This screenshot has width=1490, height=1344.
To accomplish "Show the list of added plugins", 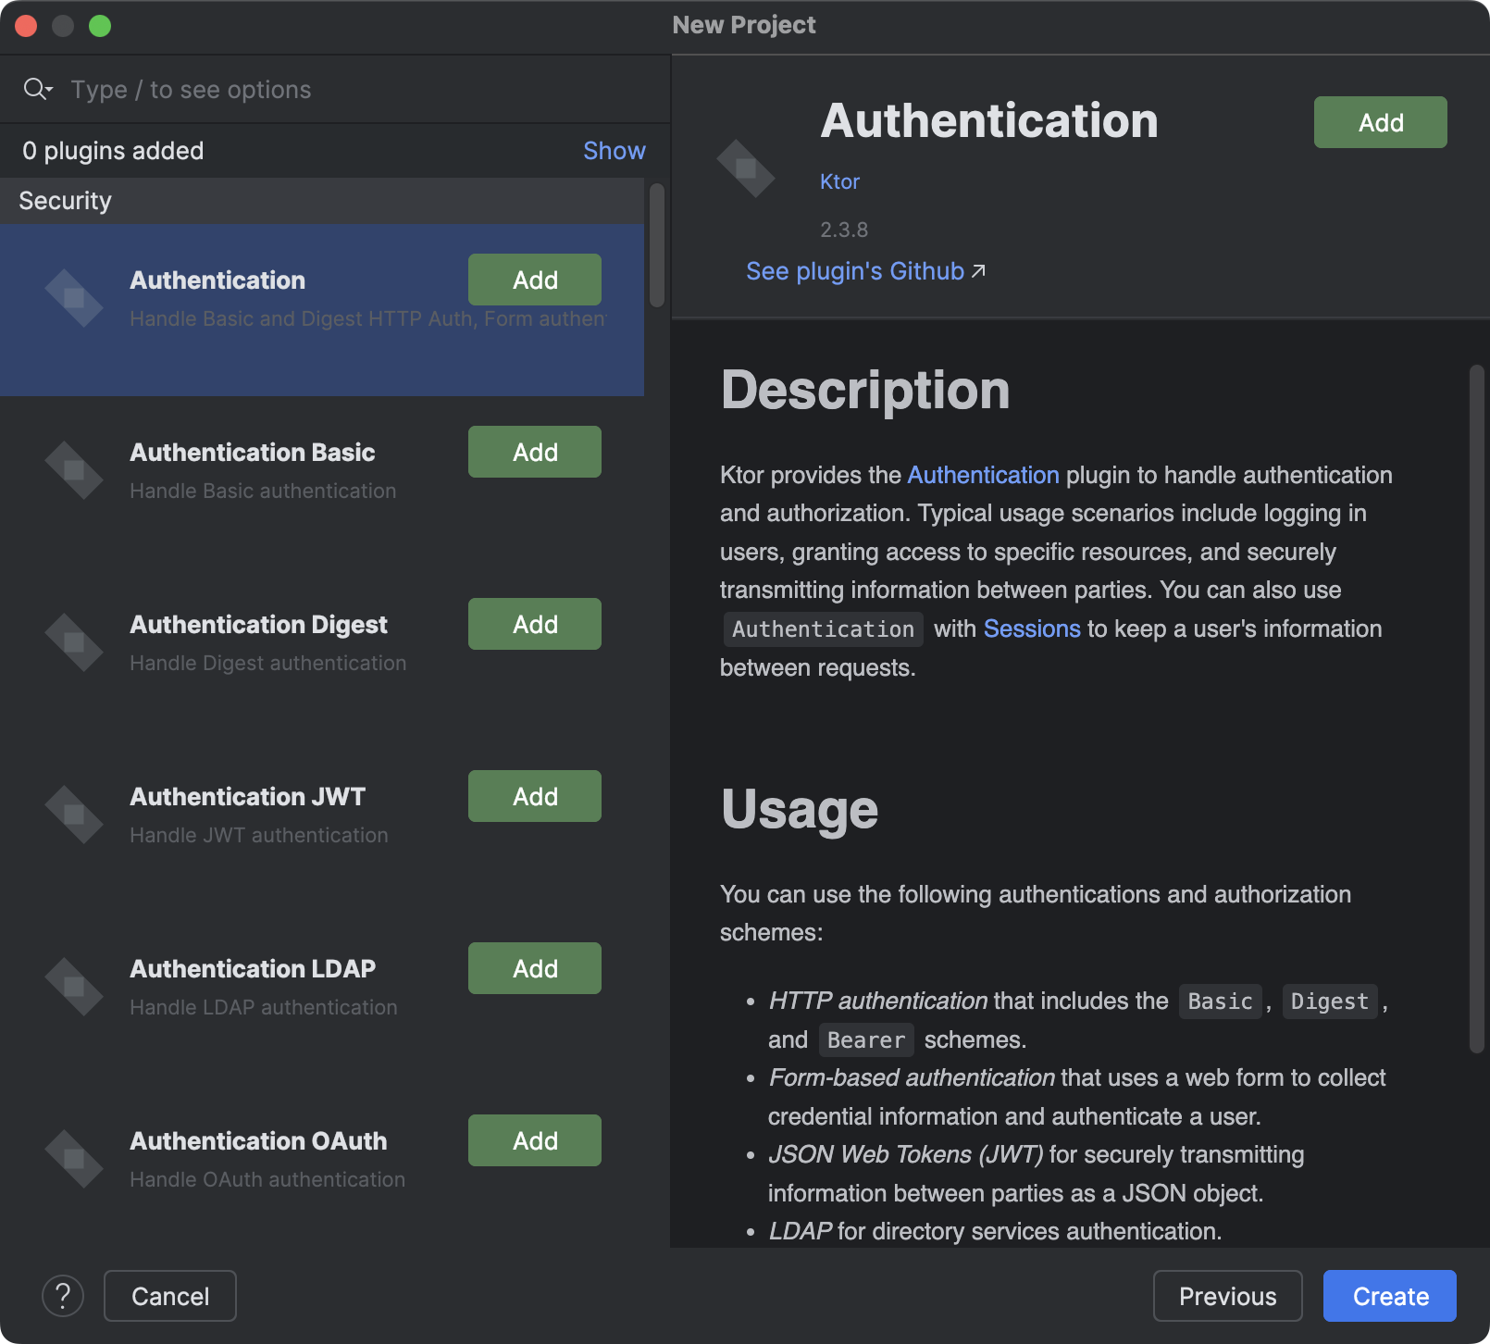I will click(614, 150).
